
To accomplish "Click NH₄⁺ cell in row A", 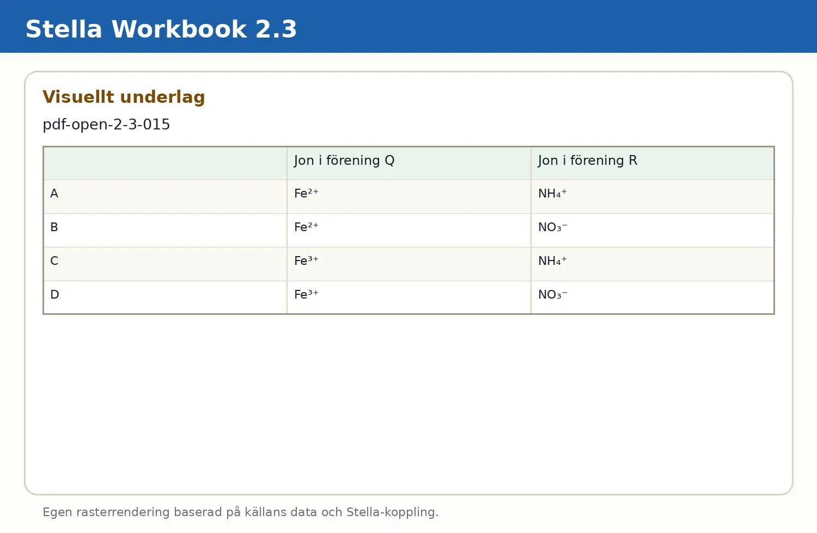I will [x=653, y=197].
